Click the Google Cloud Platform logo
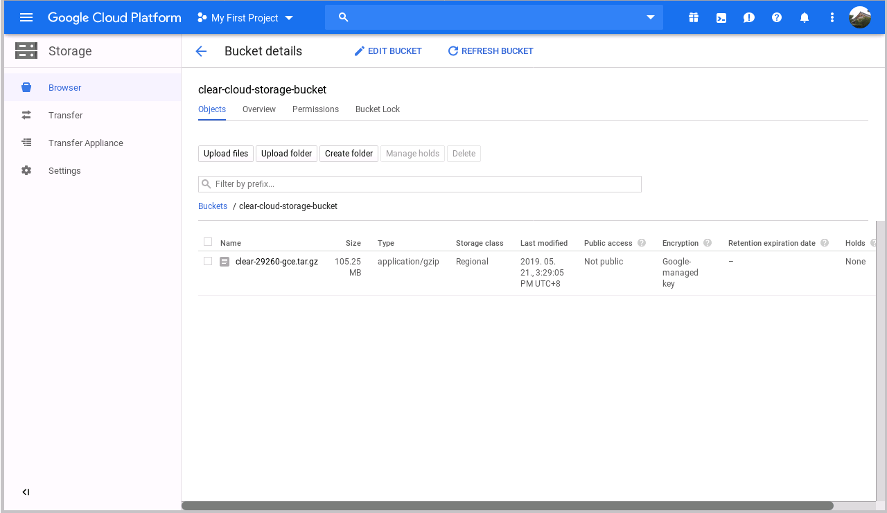The height and width of the screenshot is (513, 887). [114, 18]
